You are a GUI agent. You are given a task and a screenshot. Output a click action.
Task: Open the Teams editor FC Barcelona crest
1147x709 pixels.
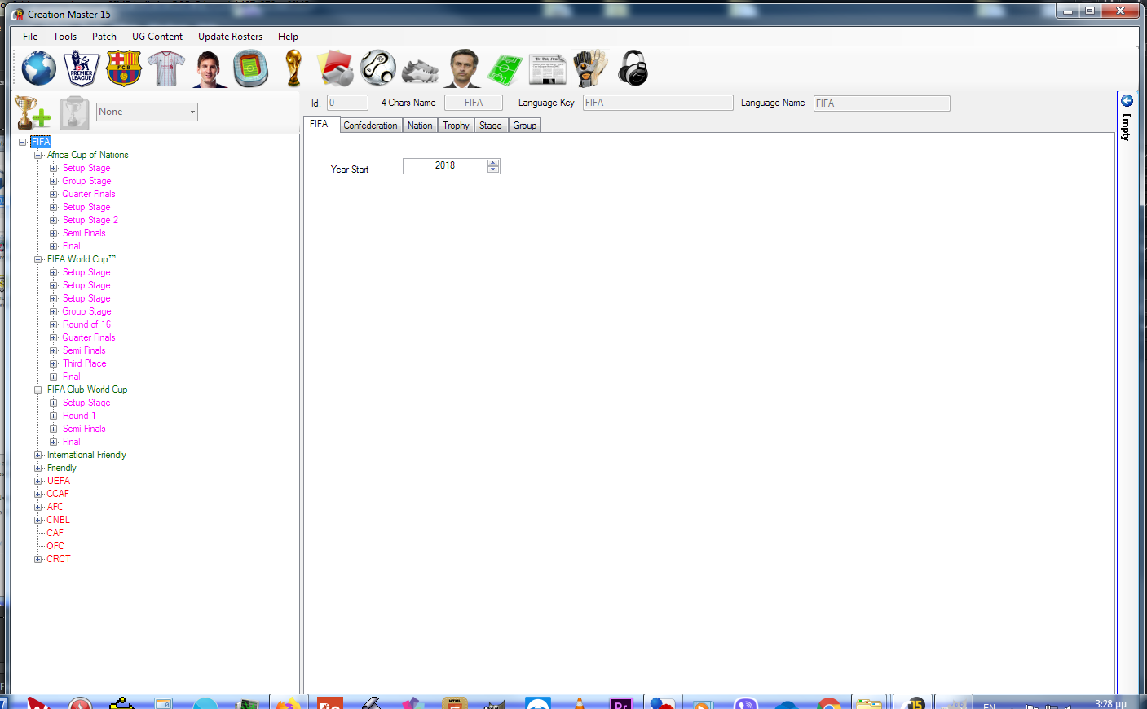[124, 68]
